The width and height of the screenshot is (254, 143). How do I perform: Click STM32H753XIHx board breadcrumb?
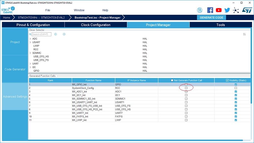(x=41, y=17)
